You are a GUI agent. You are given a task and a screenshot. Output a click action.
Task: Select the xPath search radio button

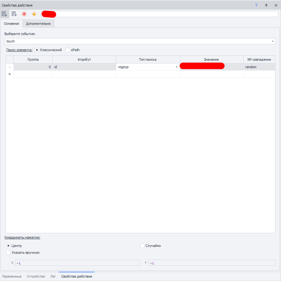pyautogui.click(x=68, y=50)
